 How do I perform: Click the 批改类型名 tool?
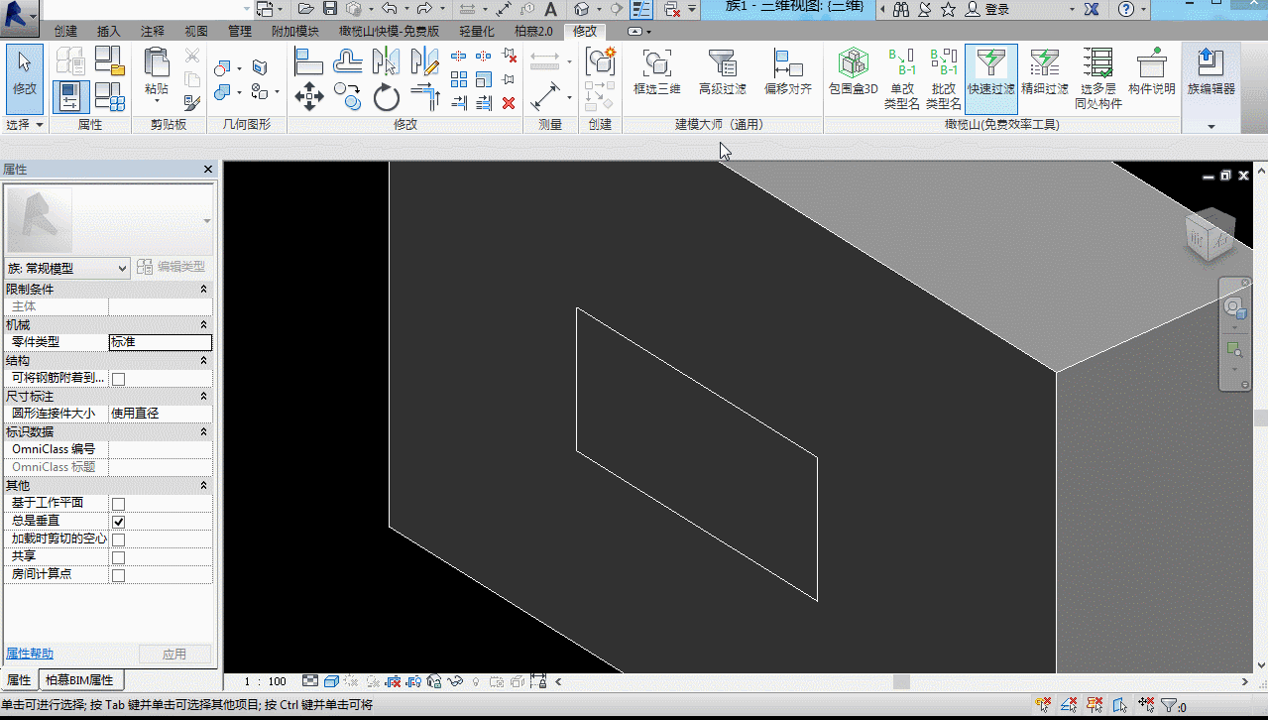pyautogui.click(x=944, y=78)
